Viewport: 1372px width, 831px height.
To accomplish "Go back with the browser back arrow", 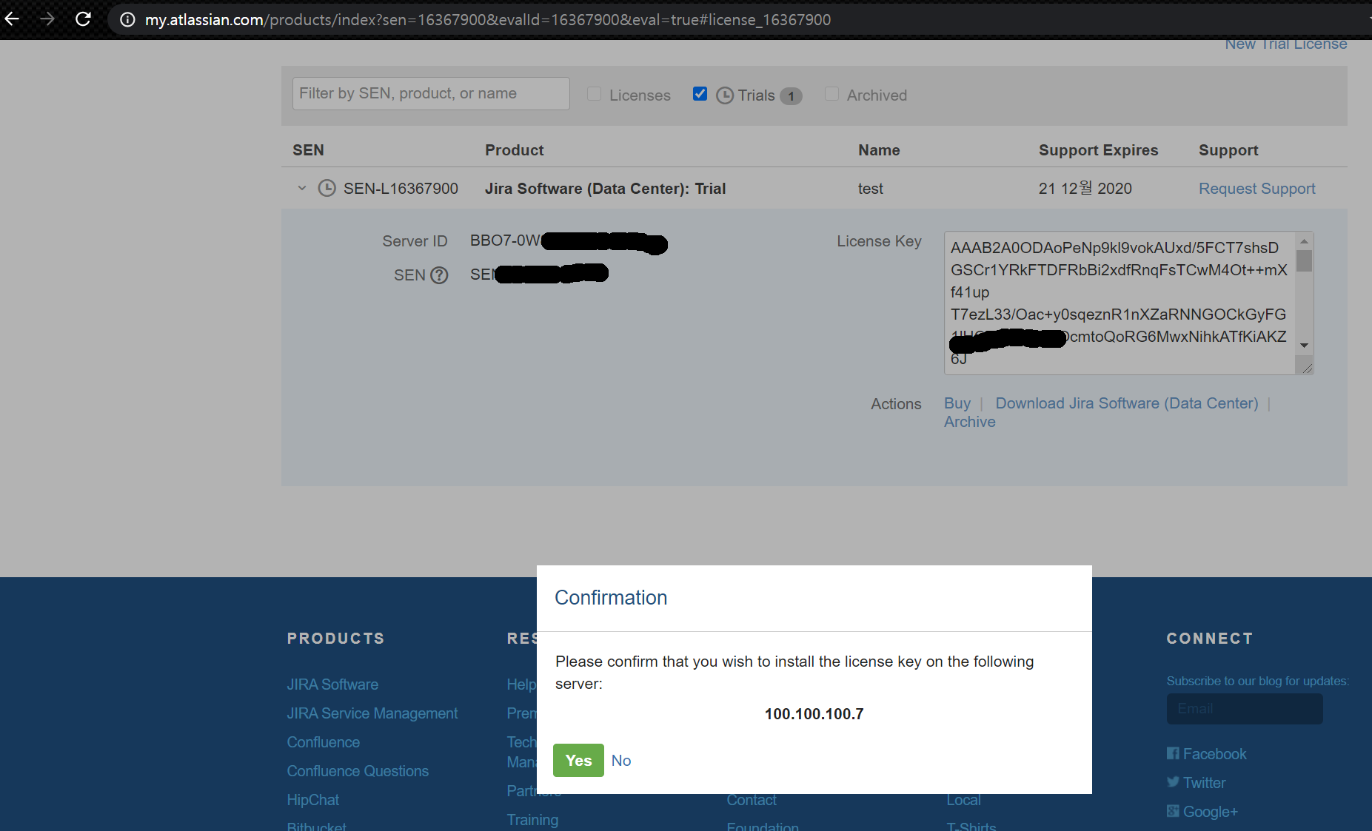I will point(12,18).
